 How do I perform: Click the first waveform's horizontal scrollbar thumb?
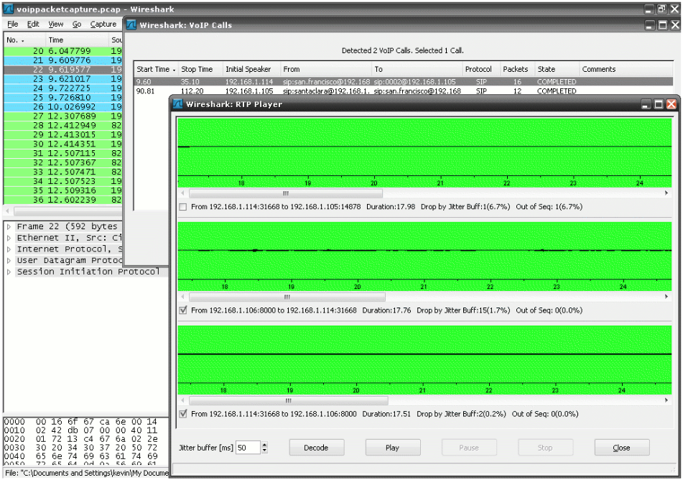(x=286, y=193)
